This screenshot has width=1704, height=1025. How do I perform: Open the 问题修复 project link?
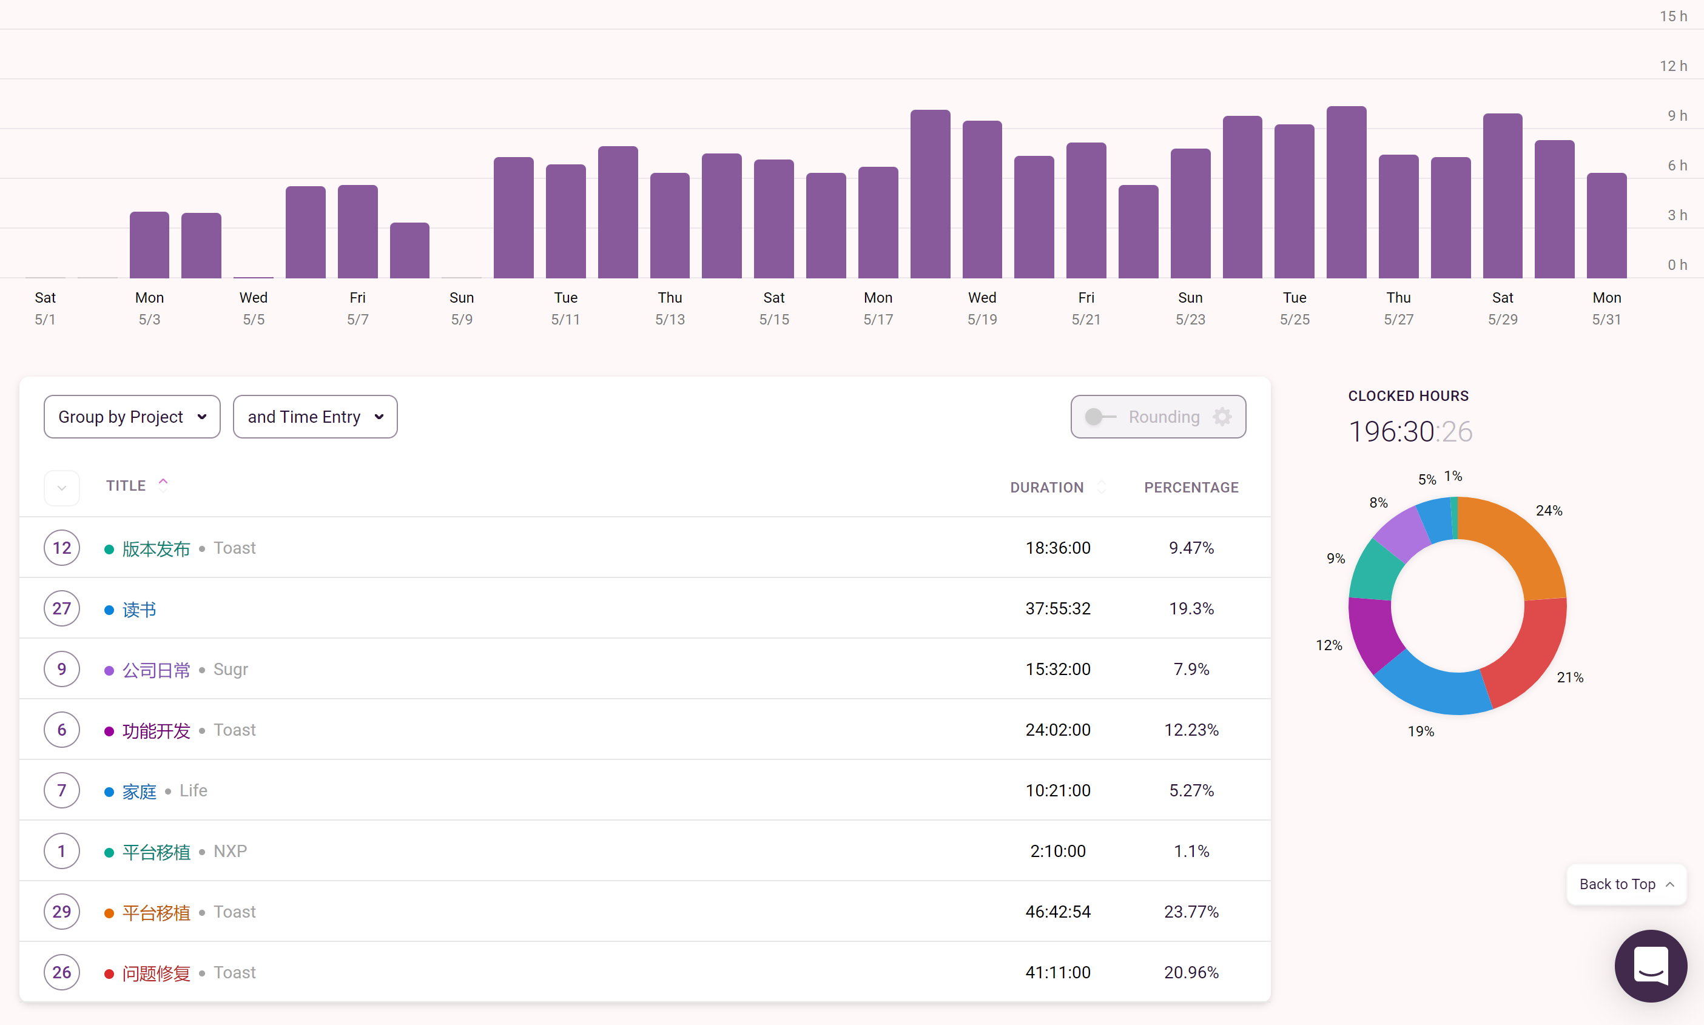pos(156,973)
